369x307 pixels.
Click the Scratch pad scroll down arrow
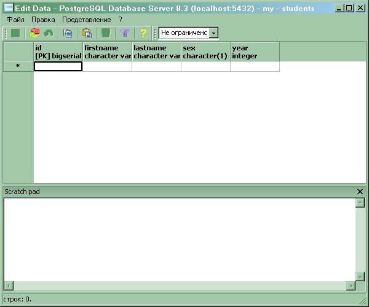[x=360, y=277]
